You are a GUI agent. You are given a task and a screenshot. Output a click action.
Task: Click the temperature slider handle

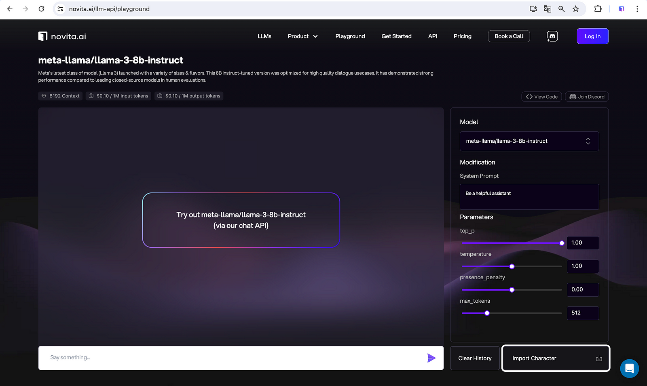click(x=512, y=266)
